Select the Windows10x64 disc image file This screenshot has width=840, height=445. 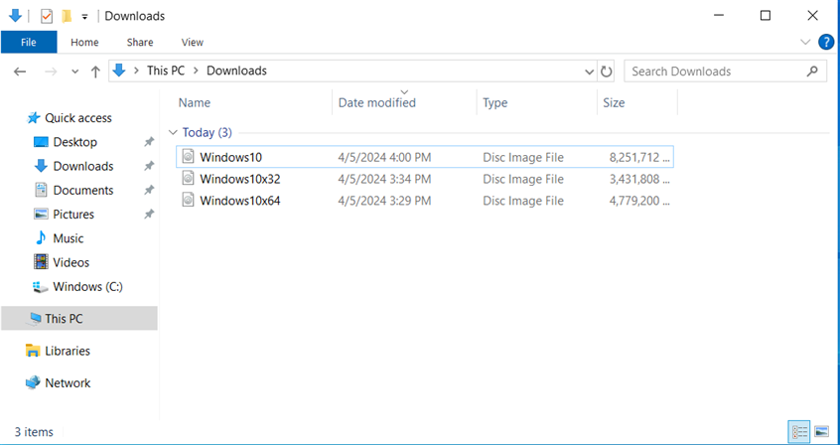[424, 201]
